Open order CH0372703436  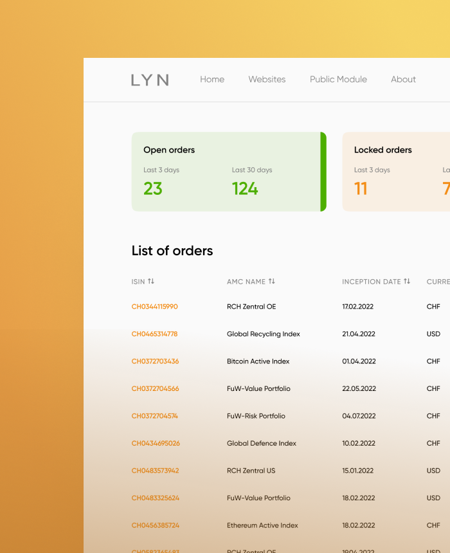(x=155, y=361)
